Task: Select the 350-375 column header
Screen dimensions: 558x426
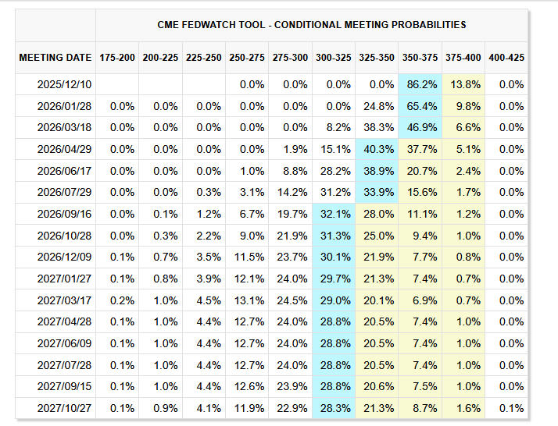Action: [420, 58]
